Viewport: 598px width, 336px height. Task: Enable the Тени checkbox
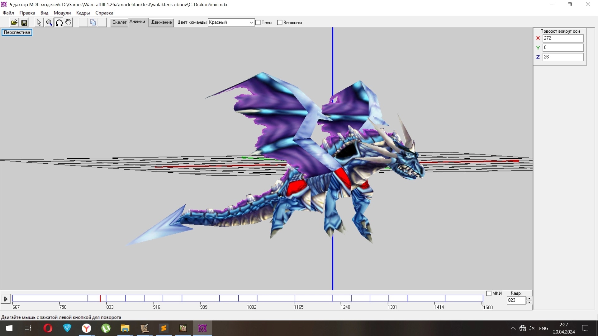258,22
